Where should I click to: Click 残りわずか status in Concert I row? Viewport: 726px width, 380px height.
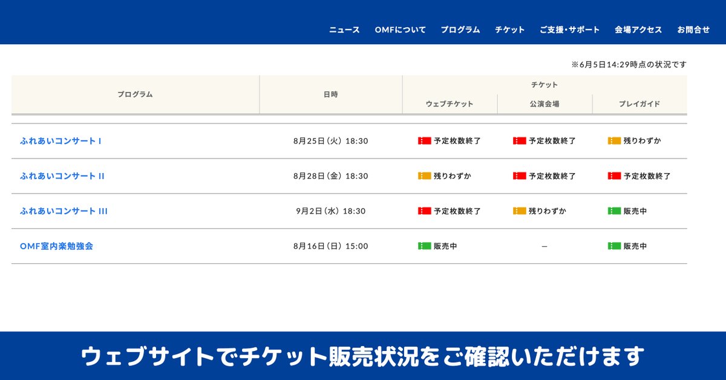click(642, 141)
